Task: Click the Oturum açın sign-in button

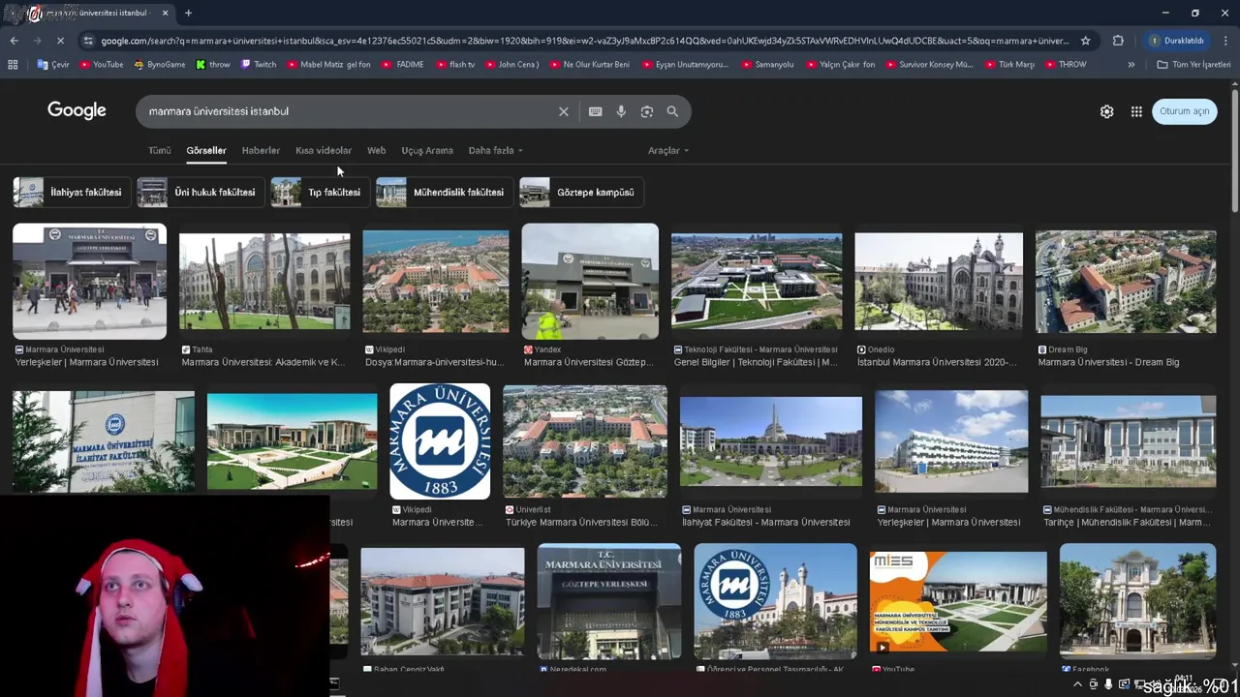Action: [x=1184, y=111]
